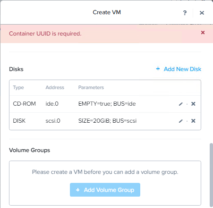Click the Add Volume Group button
The width and height of the screenshot is (213, 208).
pos(105,190)
